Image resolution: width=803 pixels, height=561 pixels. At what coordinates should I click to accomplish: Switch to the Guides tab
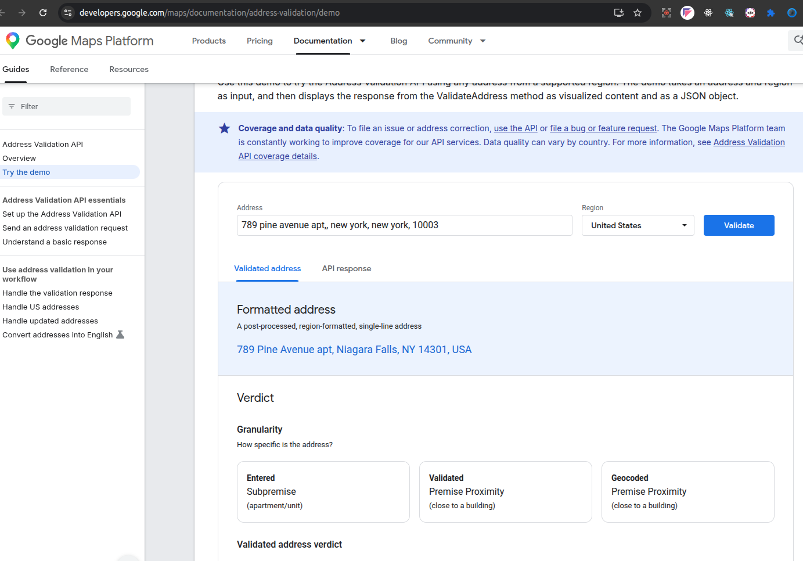(16, 69)
